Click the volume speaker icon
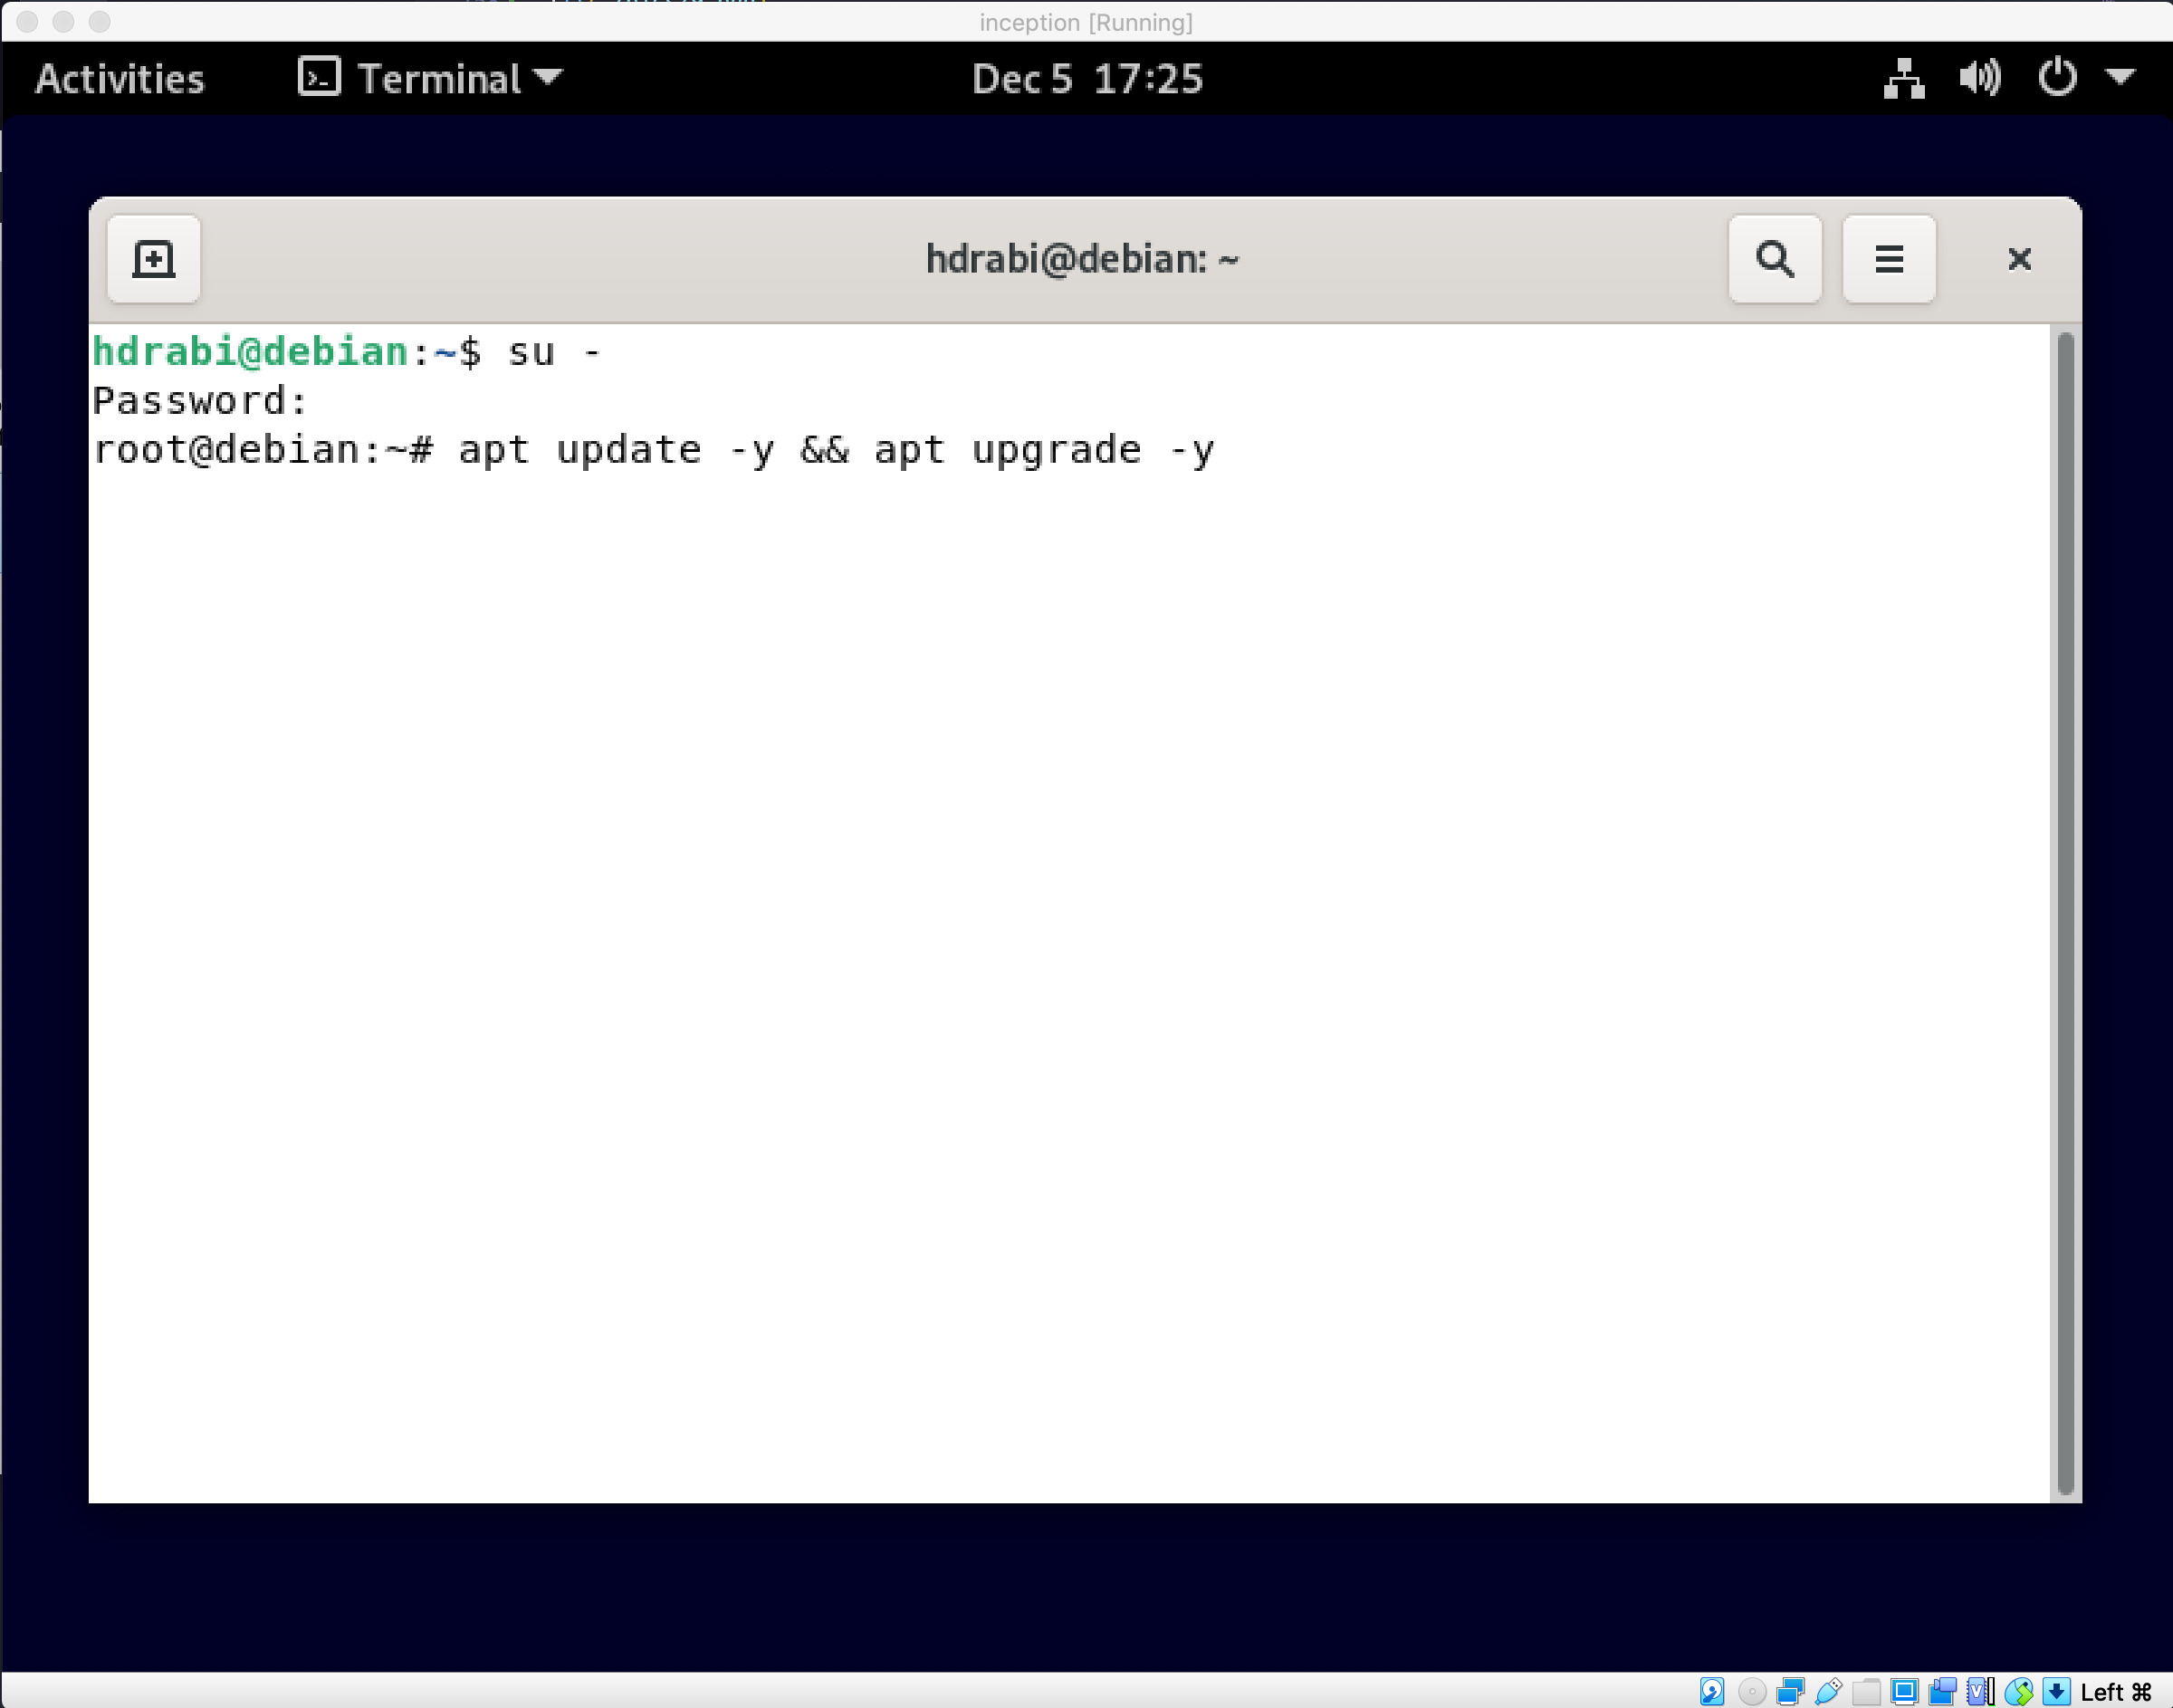Screen dimensions: 2173x1708 pos(1979,78)
